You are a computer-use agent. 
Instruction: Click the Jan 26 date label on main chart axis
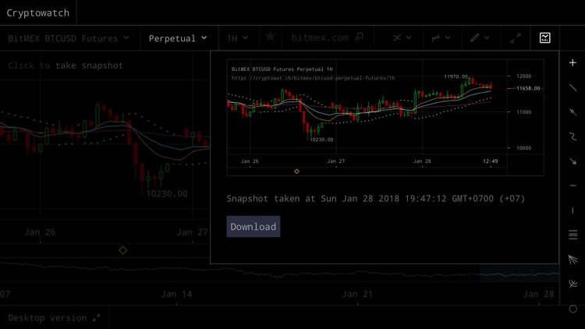(40, 232)
